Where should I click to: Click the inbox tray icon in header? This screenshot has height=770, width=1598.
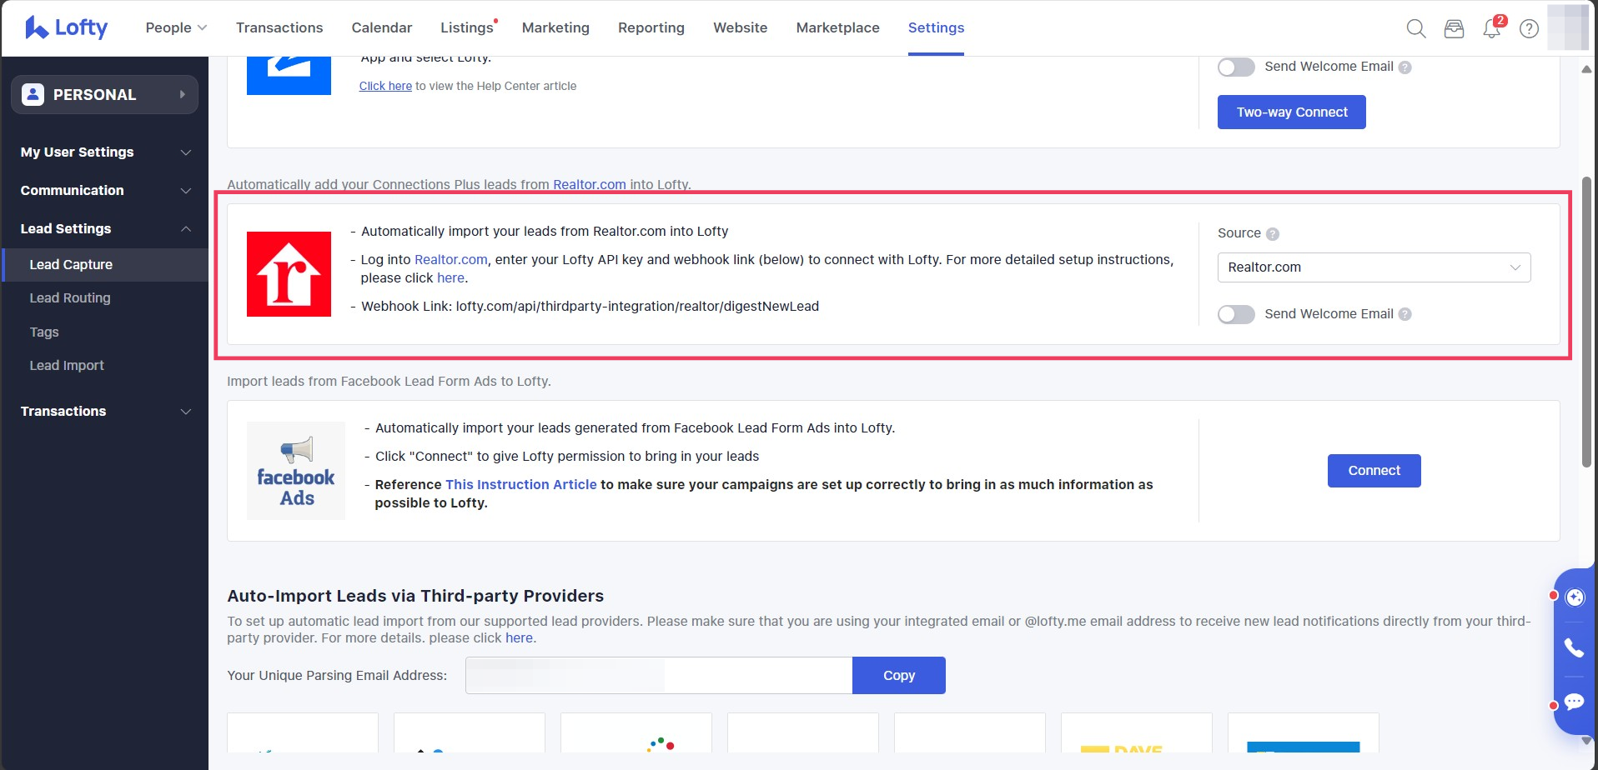click(x=1454, y=28)
